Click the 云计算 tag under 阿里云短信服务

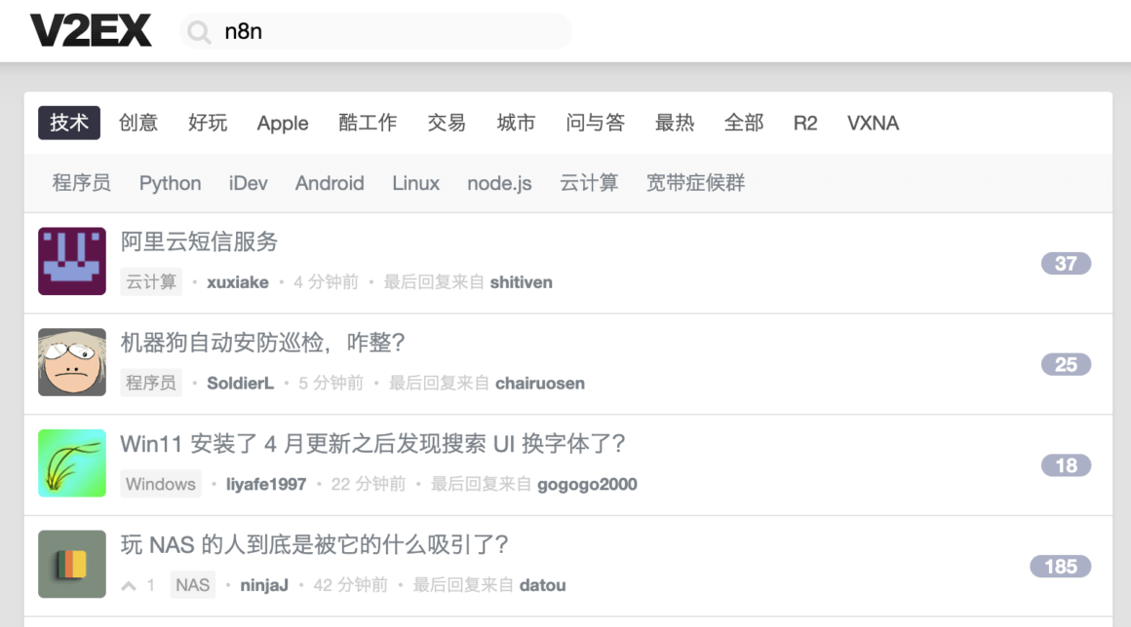tap(151, 282)
